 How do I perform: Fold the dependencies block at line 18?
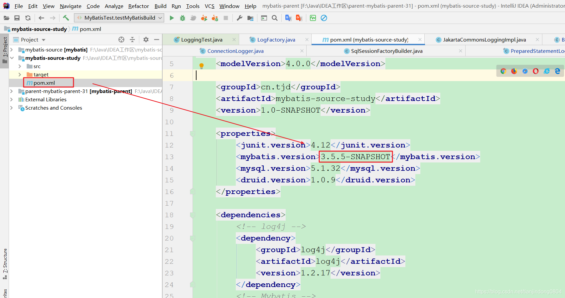193,215
